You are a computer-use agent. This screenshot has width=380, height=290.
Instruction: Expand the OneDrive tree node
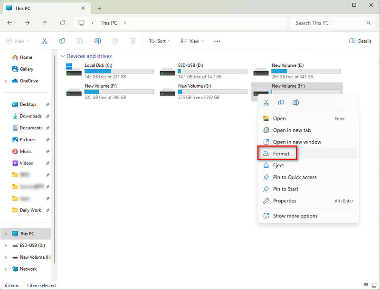(x=6, y=81)
